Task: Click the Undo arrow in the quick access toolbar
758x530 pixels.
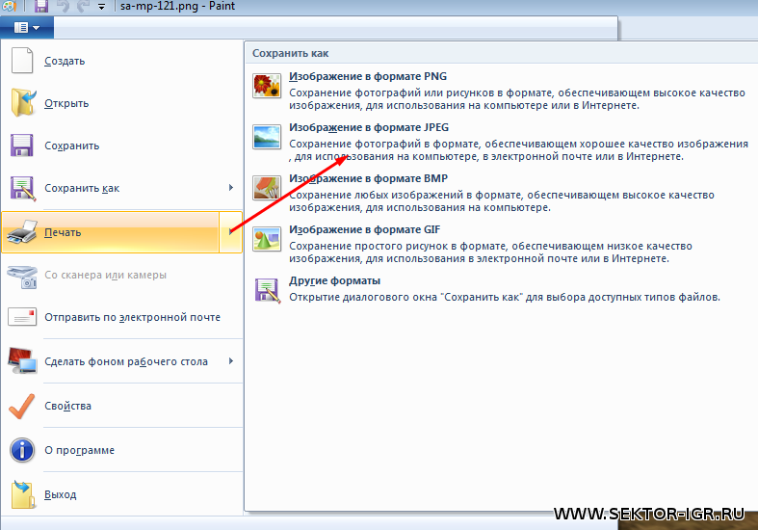Action: [63, 7]
